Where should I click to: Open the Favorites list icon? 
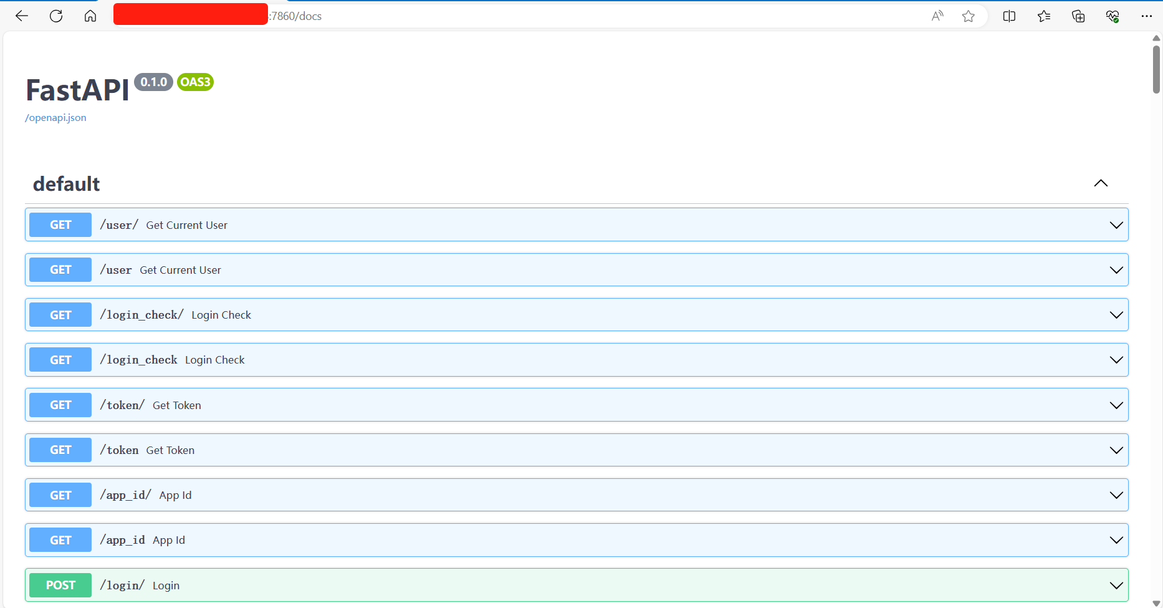pos(1044,16)
